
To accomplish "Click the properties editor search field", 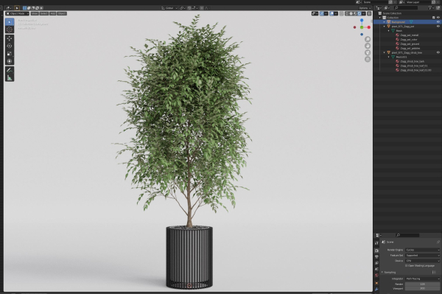I will click(x=407, y=235).
